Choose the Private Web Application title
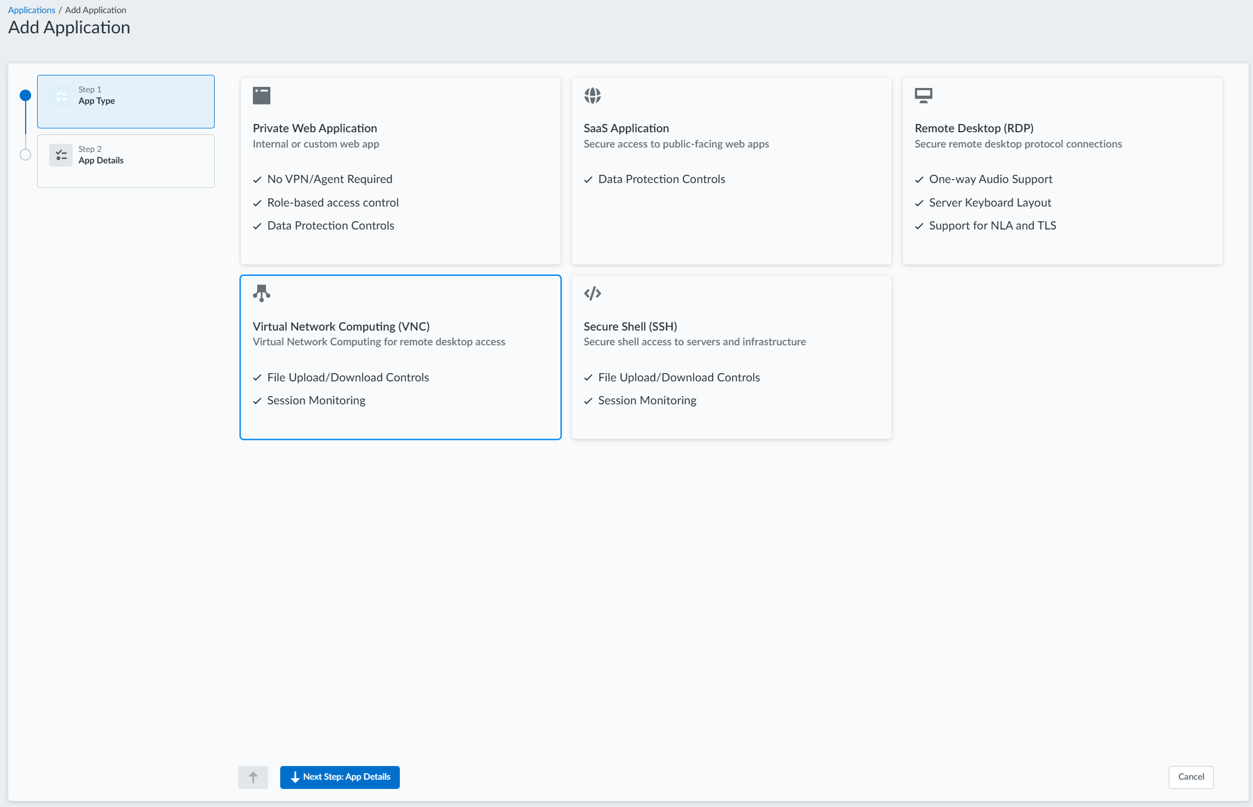This screenshot has height=807, width=1253. pos(315,128)
